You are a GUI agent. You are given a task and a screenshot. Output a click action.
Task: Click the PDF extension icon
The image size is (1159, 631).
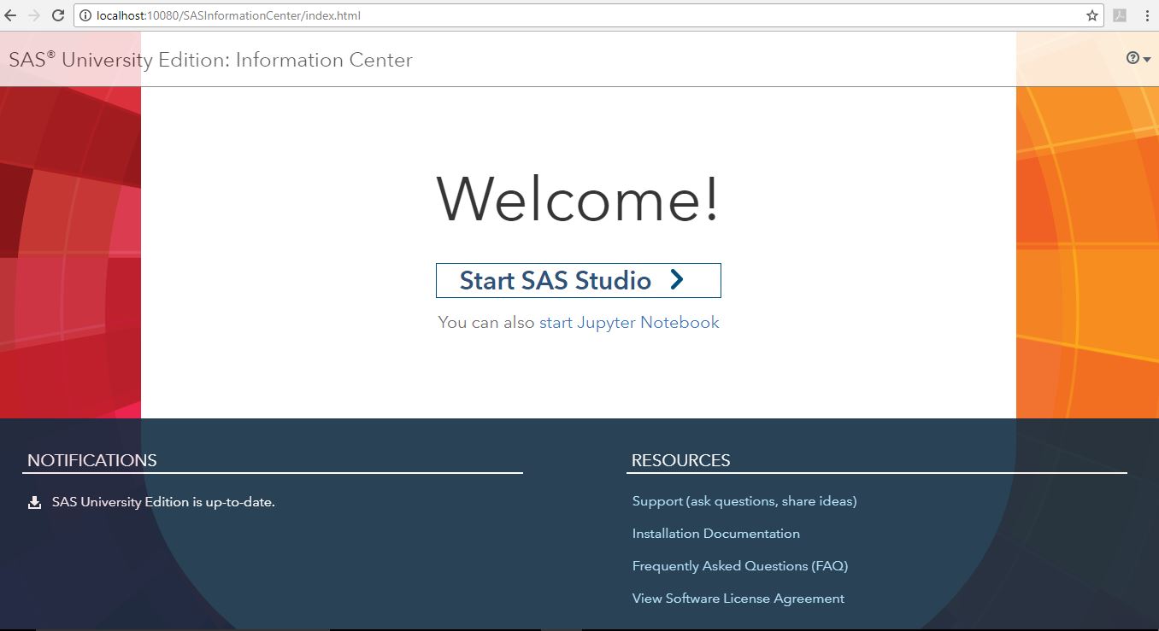click(x=1120, y=15)
